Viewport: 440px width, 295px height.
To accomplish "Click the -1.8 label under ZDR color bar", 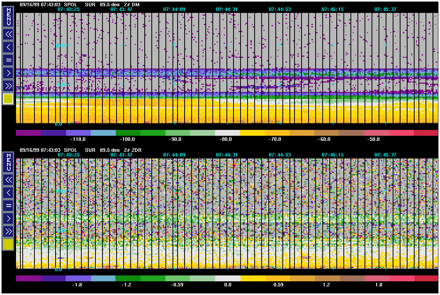I will (x=77, y=284).
